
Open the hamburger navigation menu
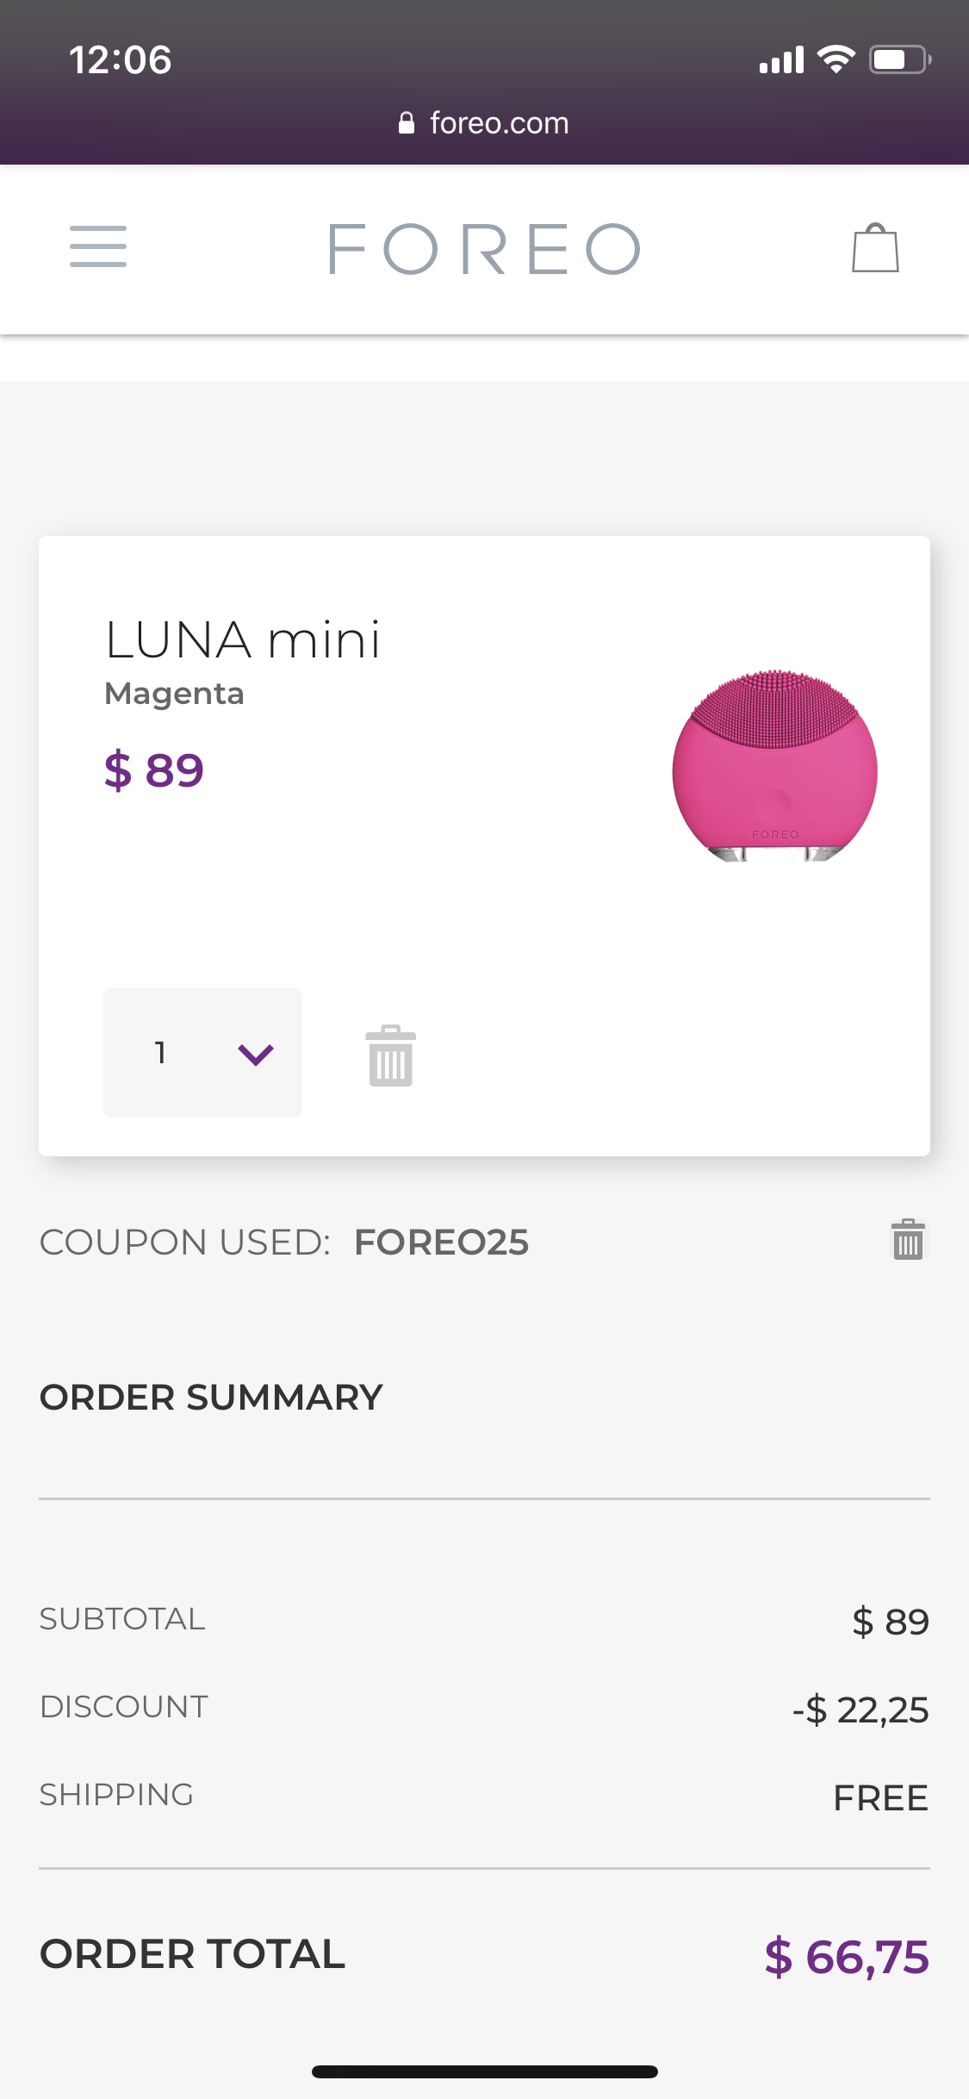coord(98,247)
